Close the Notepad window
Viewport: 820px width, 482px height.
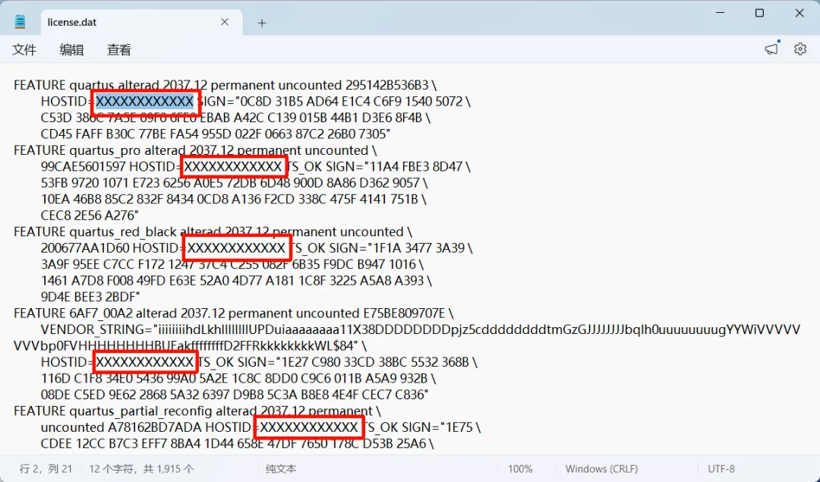click(x=799, y=13)
